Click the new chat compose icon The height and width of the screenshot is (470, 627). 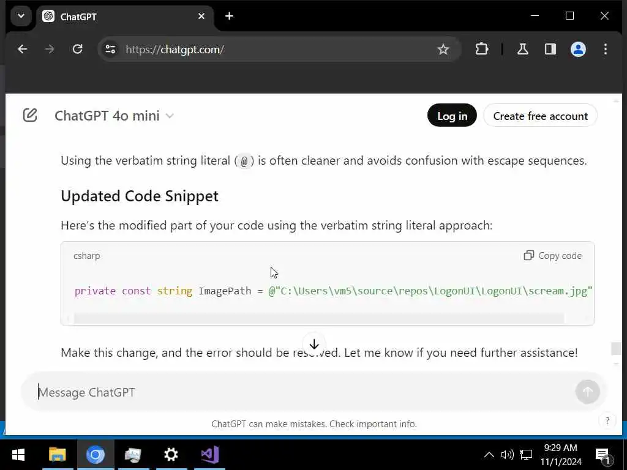tap(30, 116)
